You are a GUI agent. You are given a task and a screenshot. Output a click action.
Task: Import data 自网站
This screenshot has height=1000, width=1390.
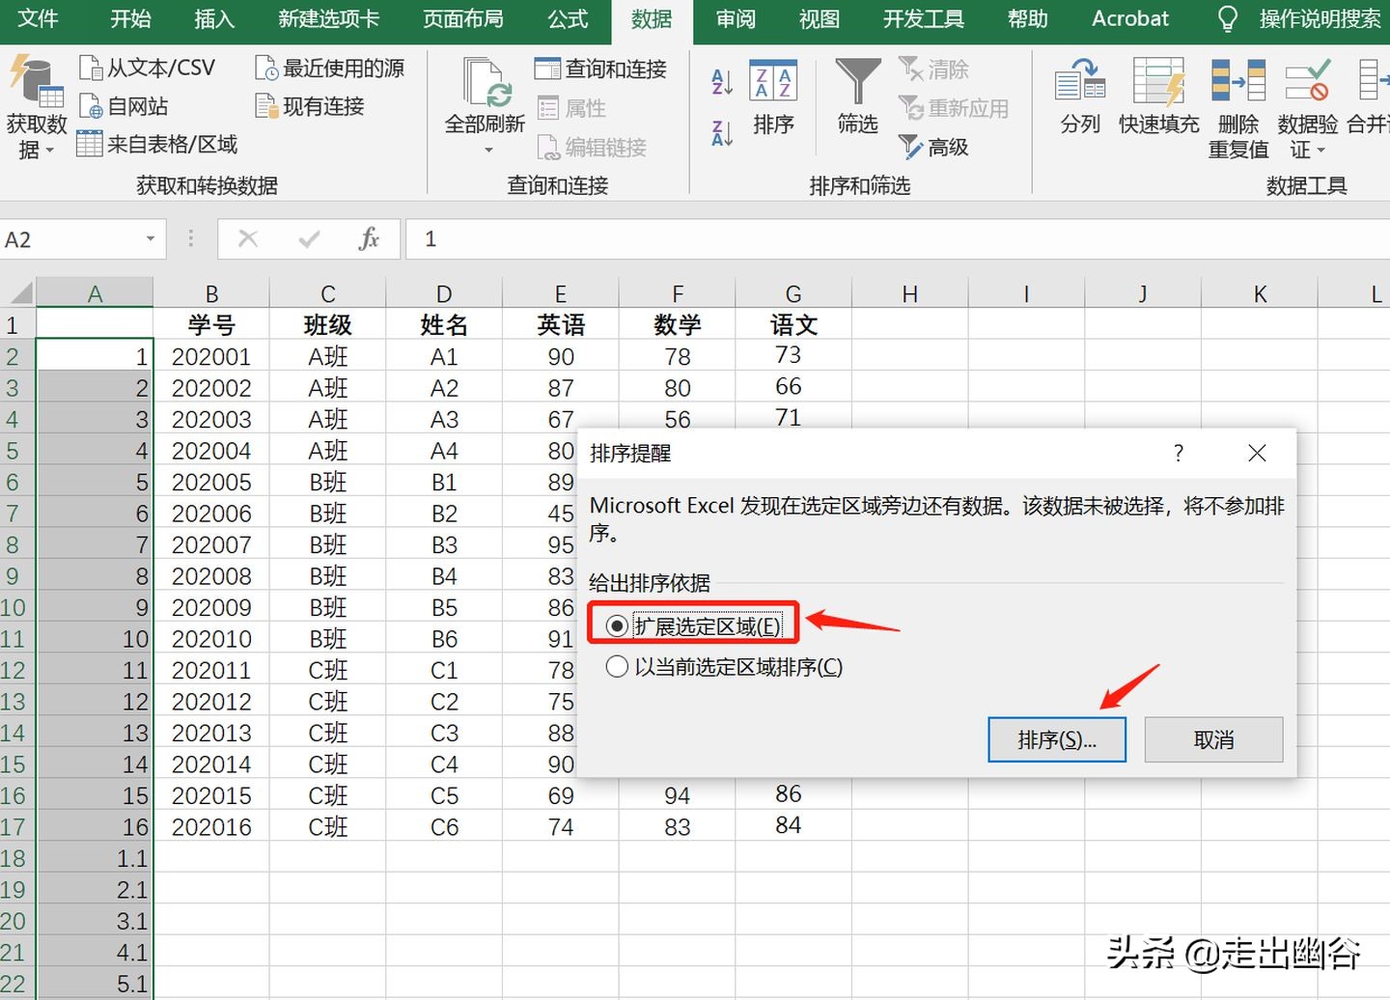124,106
